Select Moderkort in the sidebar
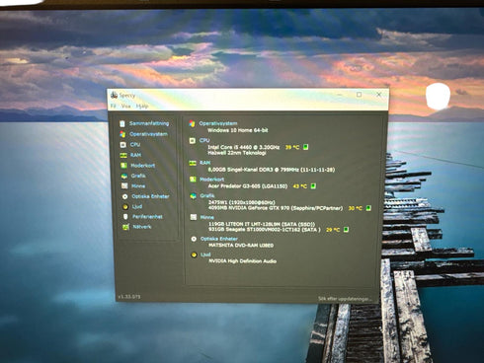This screenshot has height=363, width=484. point(143,166)
